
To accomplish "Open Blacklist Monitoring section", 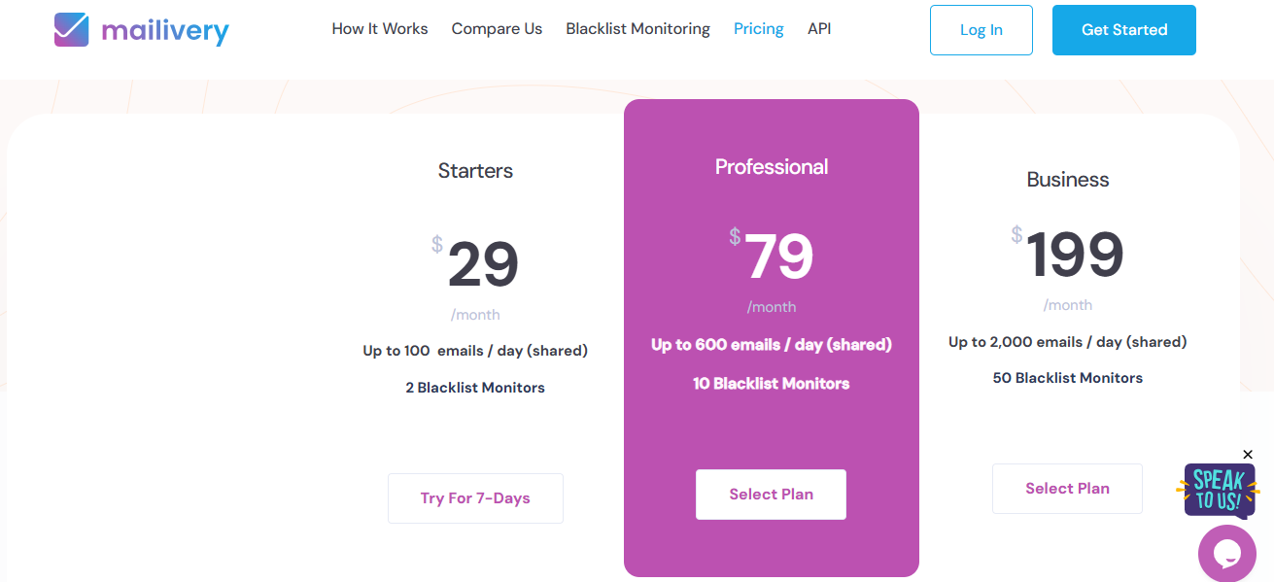I will click(637, 29).
